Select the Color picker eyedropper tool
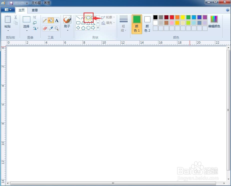The height and width of the screenshot is (186, 231). click(x=51, y=29)
